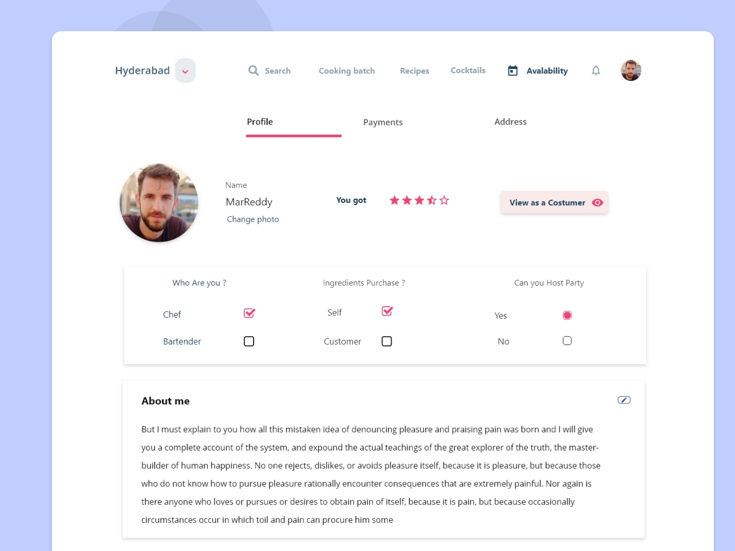Open the Avalability page link

pos(547,71)
